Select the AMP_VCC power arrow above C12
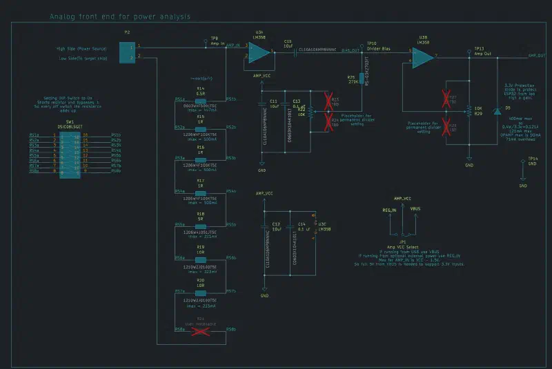 click(x=264, y=201)
